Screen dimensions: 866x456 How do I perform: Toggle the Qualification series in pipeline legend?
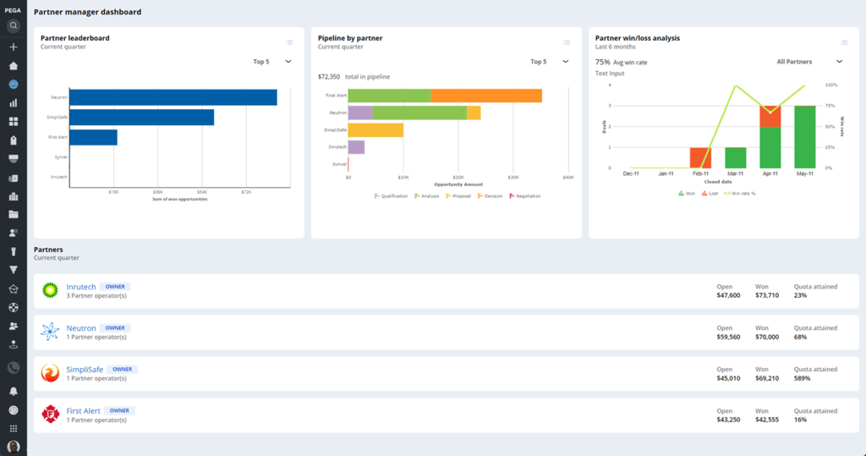pos(390,196)
